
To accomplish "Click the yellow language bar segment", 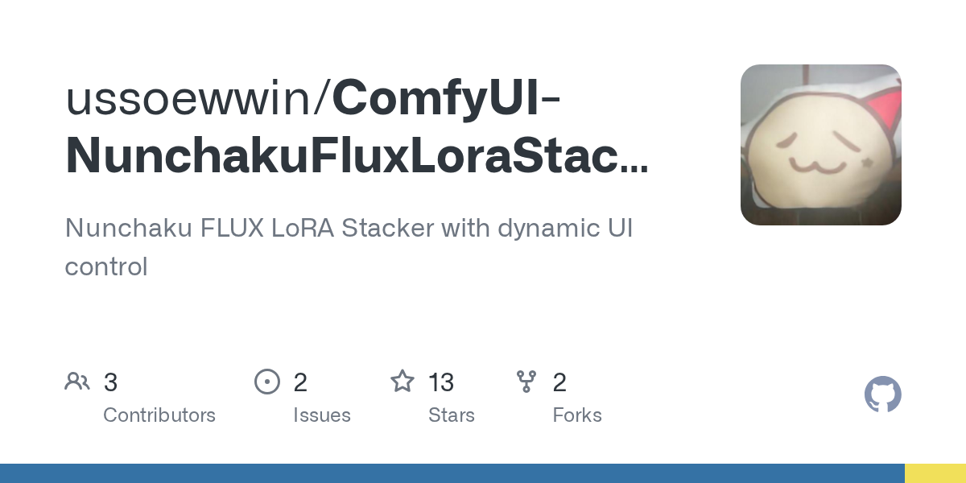I will (935, 473).
